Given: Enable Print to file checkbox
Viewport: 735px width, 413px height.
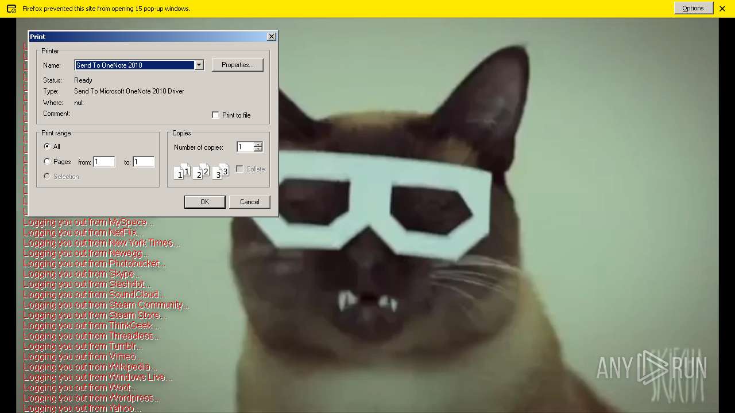Looking at the screenshot, I should tap(216, 115).
